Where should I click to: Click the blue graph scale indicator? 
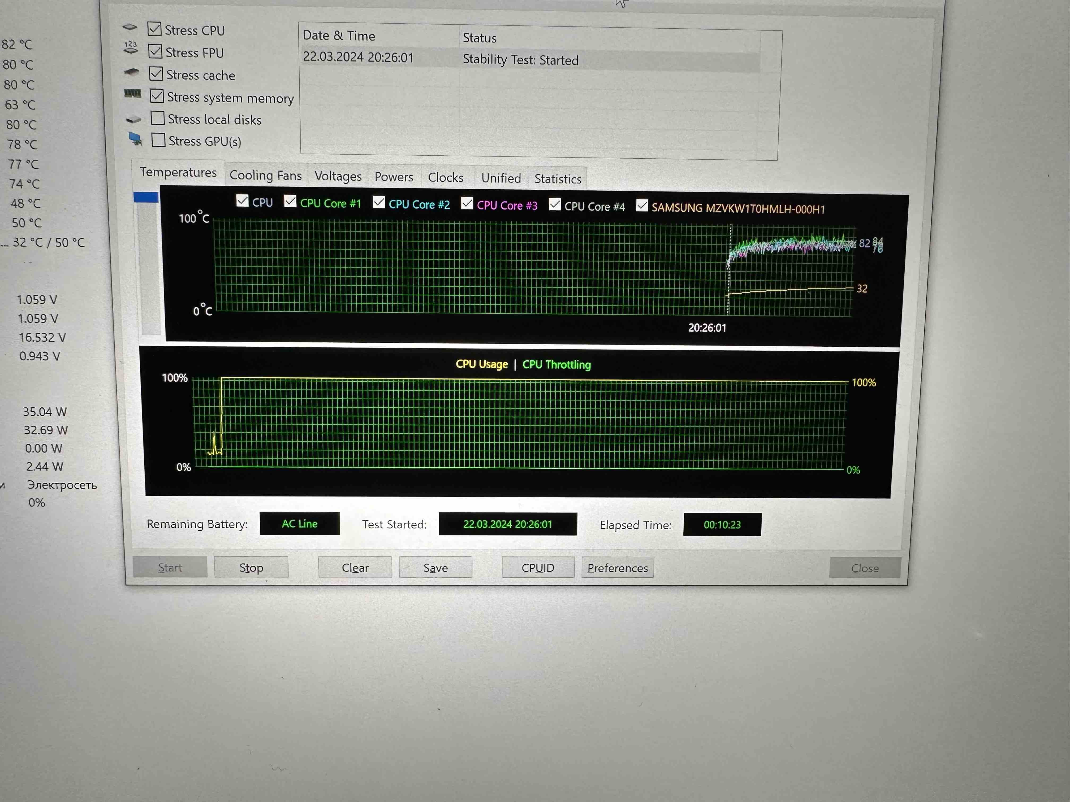146,197
